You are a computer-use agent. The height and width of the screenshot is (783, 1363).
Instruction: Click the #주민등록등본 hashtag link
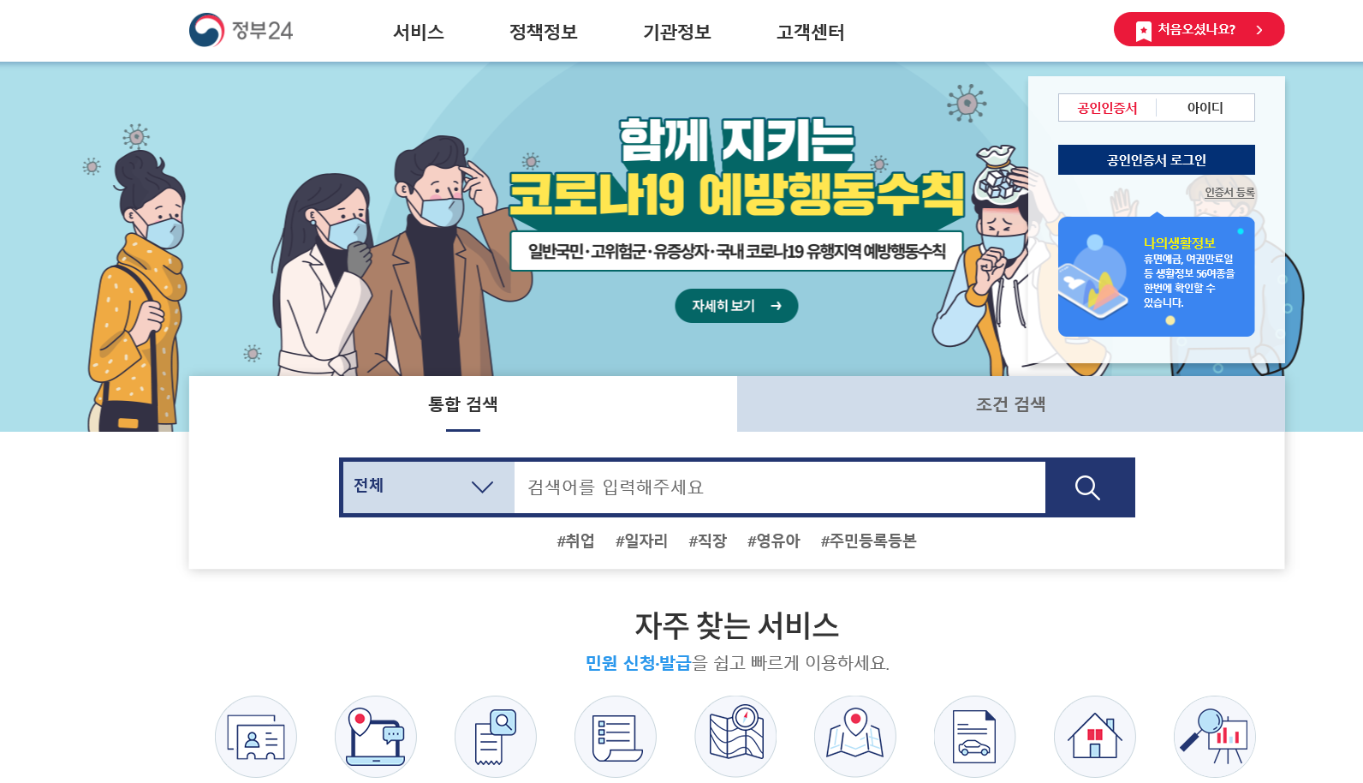click(869, 541)
